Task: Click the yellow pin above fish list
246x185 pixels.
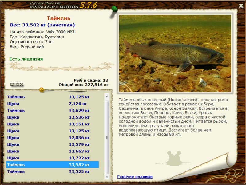Action: click(x=42, y=90)
